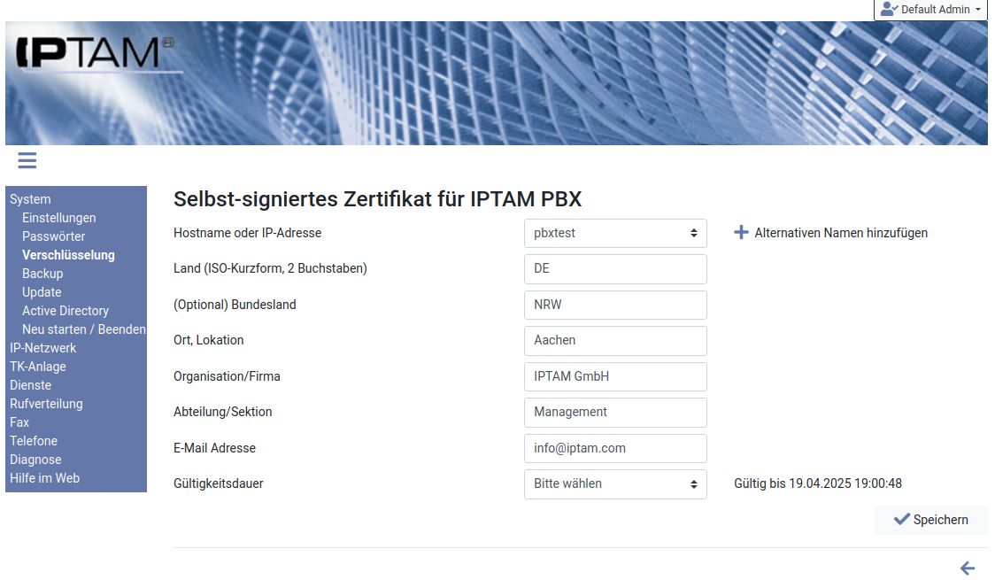This screenshot has width=995, height=580.
Task: Click the Default Admin user icon
Action: click(889, 9)
